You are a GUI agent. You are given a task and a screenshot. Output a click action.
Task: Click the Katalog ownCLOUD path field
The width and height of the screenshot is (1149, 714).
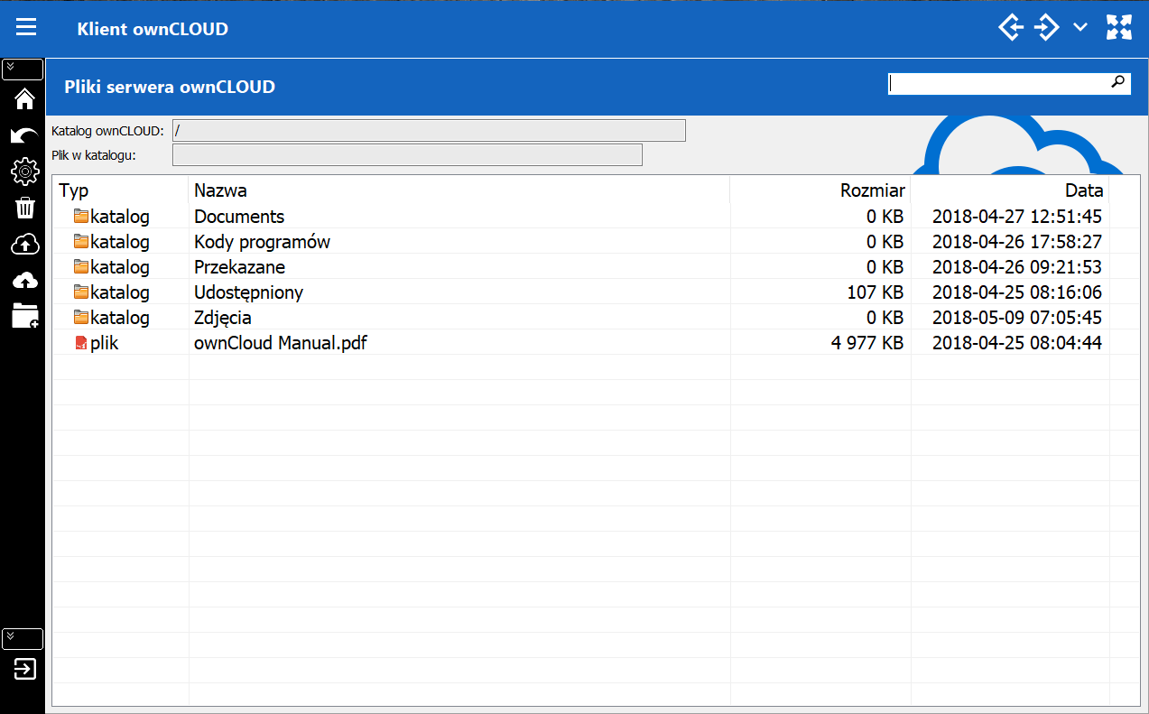(429, 131)
